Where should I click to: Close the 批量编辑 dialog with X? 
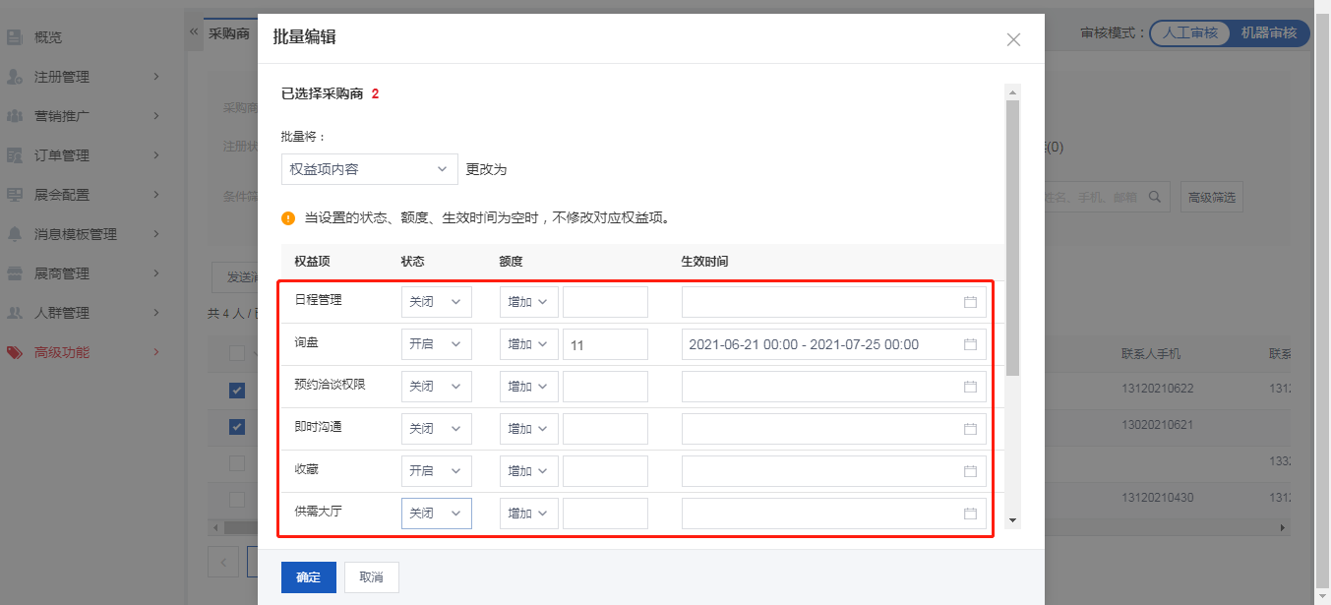coord(1013,39)
